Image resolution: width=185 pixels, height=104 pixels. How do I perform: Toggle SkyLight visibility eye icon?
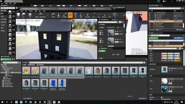click(150, 18)
